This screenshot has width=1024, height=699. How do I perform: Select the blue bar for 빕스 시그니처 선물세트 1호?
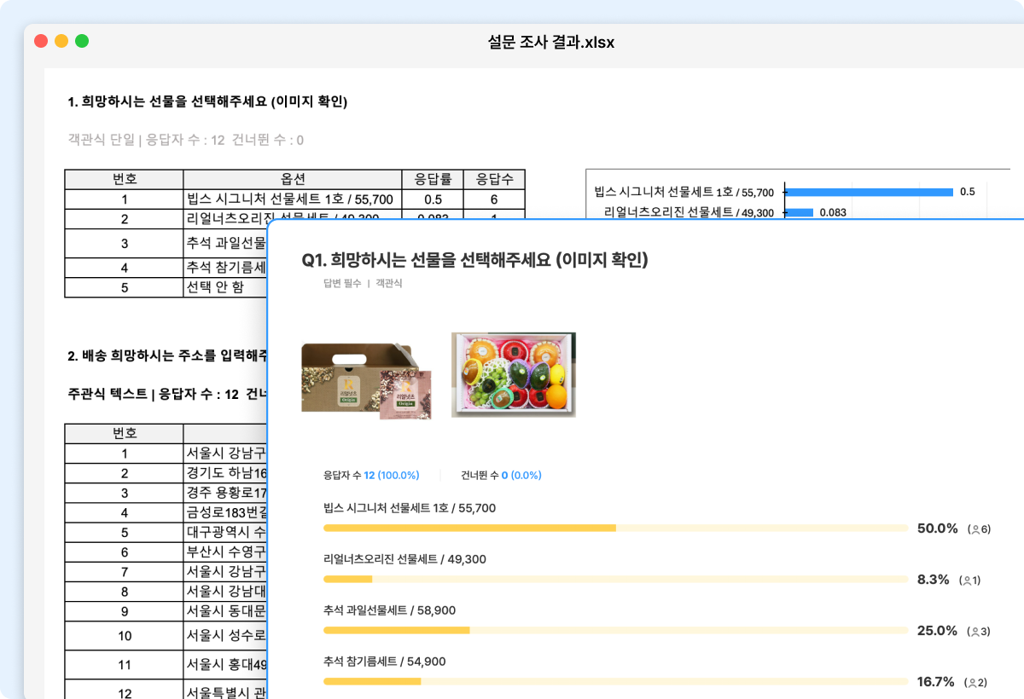click(870, 192)
